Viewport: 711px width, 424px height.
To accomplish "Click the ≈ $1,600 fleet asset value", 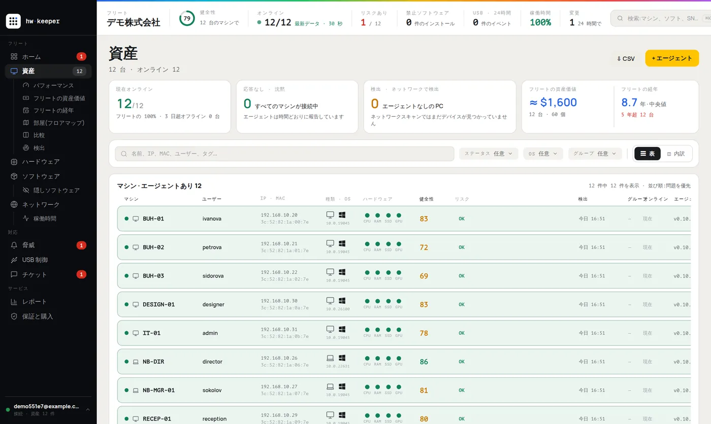I will point(553,102).
